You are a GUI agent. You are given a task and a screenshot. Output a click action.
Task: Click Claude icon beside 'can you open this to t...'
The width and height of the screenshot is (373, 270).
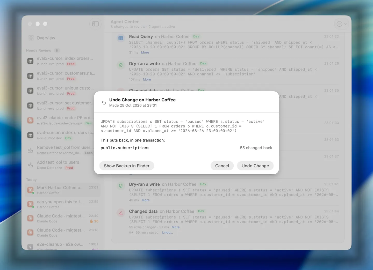[30, 204]
